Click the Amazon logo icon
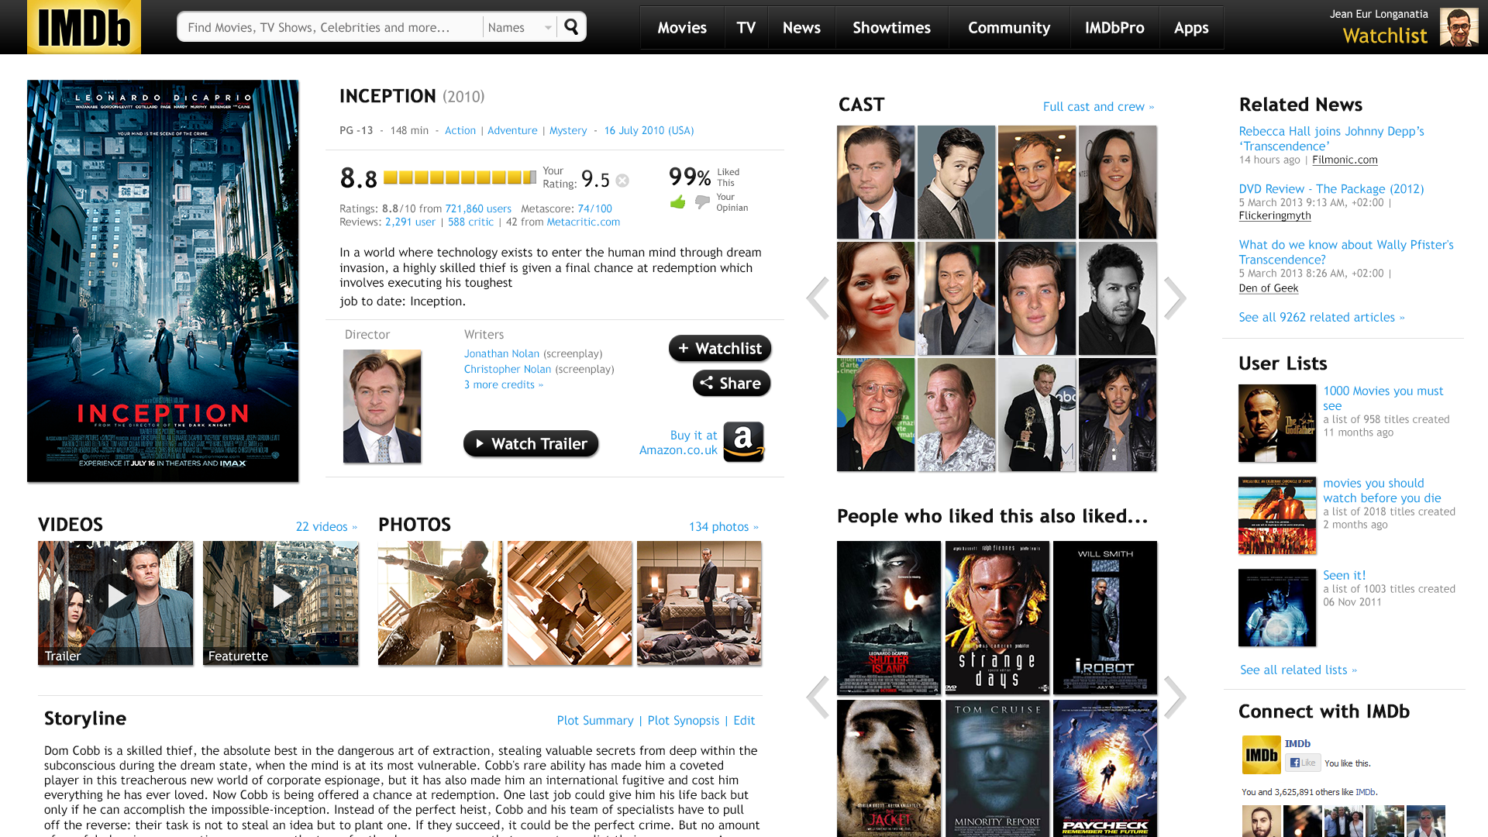Screen dimensions: 1488x837 (743, 442)
